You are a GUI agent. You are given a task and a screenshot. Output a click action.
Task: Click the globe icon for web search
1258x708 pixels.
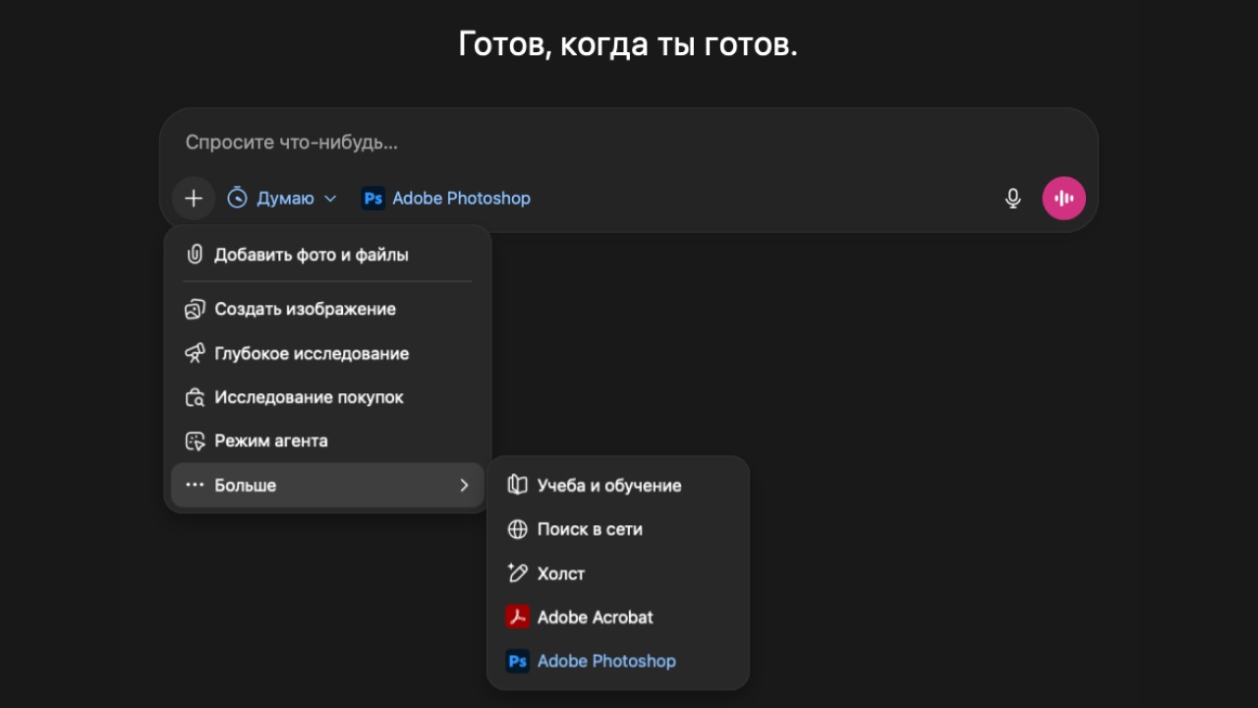(x=516, y=529)
